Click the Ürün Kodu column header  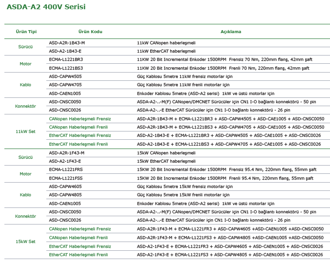tap(90, 32)
